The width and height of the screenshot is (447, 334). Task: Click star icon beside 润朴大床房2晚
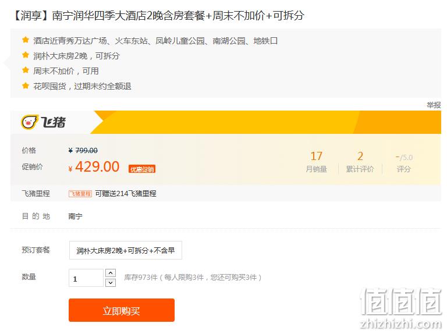tap(26, 55)
